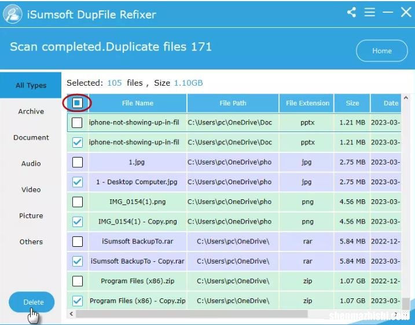The height and width of the screenshot is (325, 415).
Task: Sort by the File Name column header
Action: (138, 103)
